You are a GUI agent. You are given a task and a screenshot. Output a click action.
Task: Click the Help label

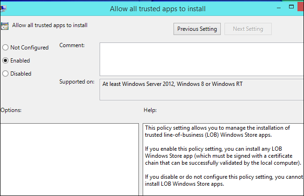point(150,110)
